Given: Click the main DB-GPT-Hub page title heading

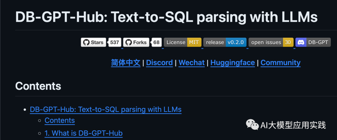Looking at the screenshot, I should pyautogui.click(x=166, y=17).
